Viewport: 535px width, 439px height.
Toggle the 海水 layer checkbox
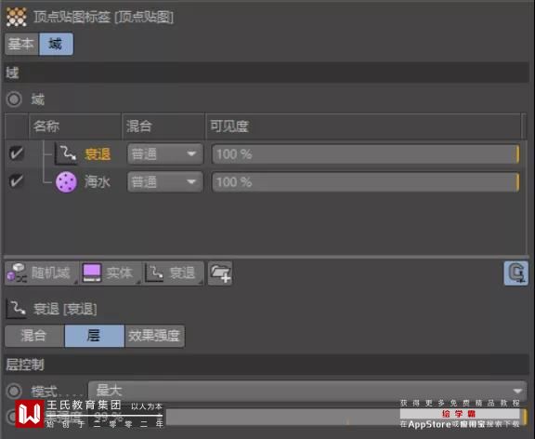tap(16, 180)
